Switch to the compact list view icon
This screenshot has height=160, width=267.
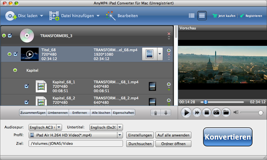coord(192,16)
